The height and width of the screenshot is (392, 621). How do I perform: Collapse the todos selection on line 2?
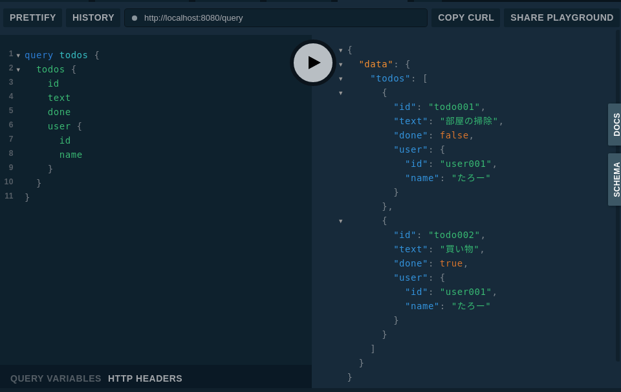point(18,69)
